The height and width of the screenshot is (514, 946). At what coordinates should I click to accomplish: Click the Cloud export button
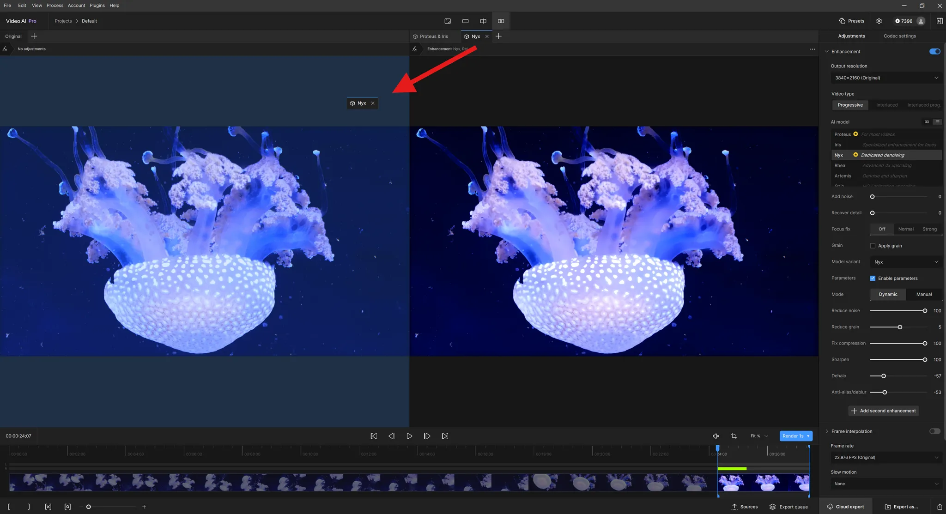(845, 507)
